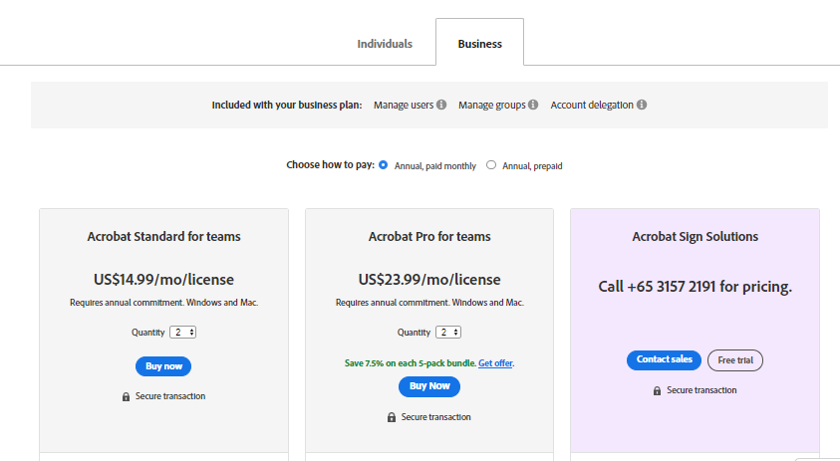The image size is (840, 461).
Task: Open Quantity dropdown for Acrobat Pro
Action: pyautogui.click(x=448, y=332)
